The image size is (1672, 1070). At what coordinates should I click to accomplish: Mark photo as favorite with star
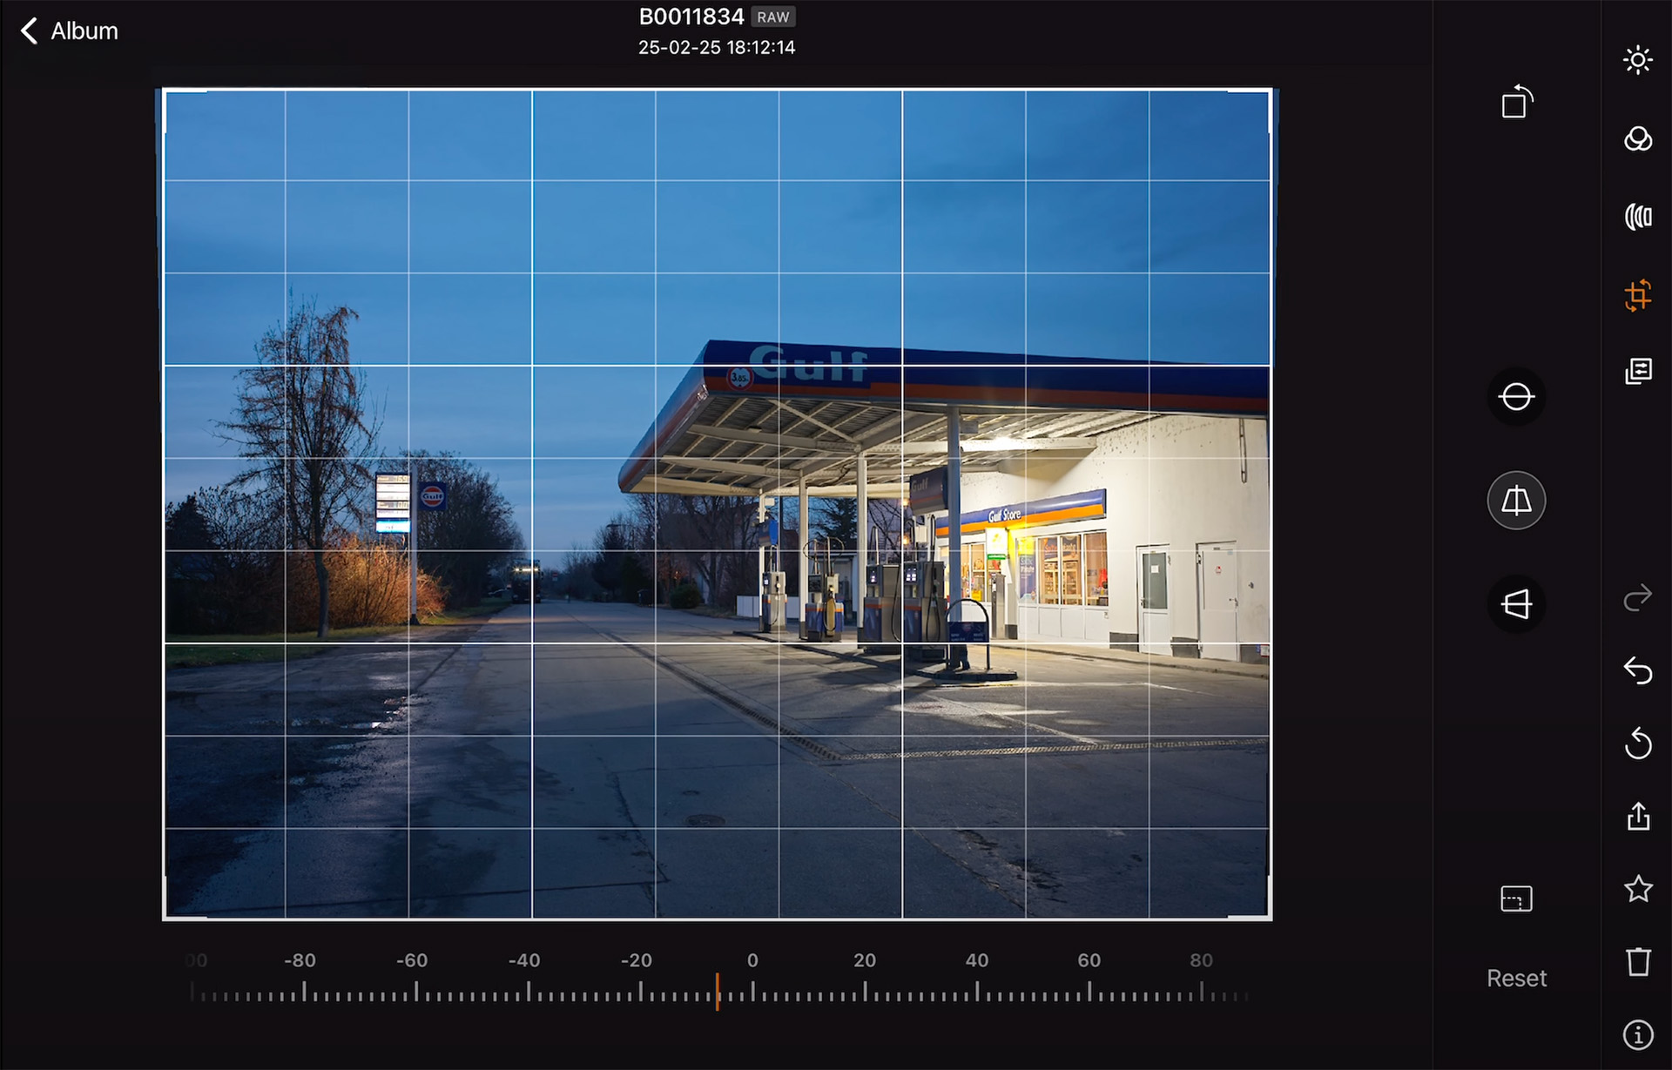[x=1637, y=889]
